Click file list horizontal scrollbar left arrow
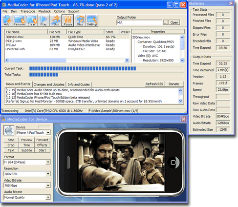 (x=7, y=60)
